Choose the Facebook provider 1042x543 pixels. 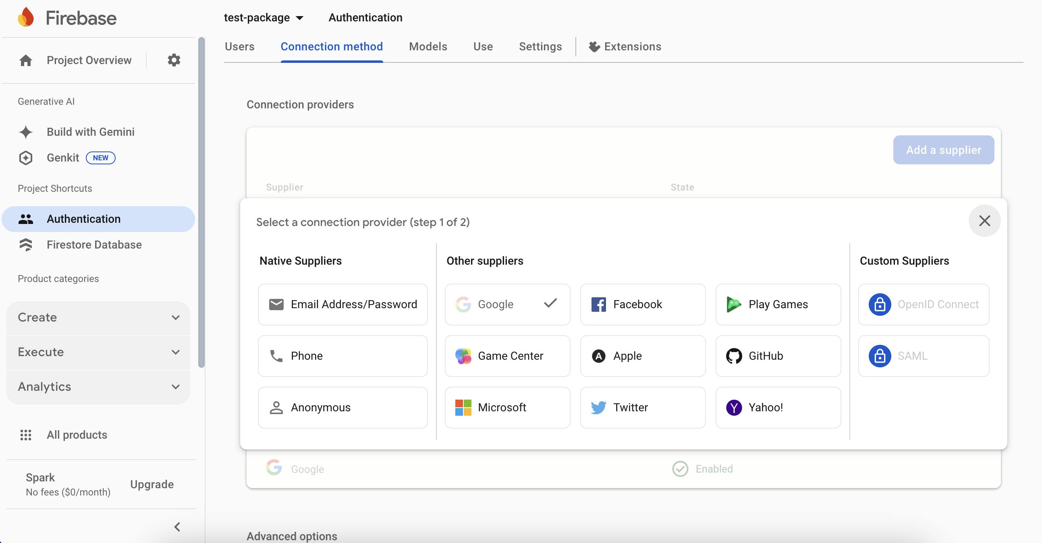[643, 305]
